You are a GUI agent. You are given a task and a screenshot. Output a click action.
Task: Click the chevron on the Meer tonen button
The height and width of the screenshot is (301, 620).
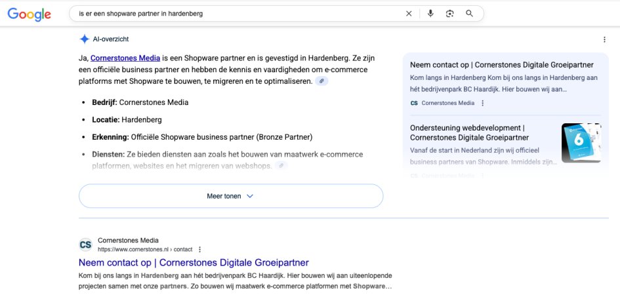tap(250, 196)
